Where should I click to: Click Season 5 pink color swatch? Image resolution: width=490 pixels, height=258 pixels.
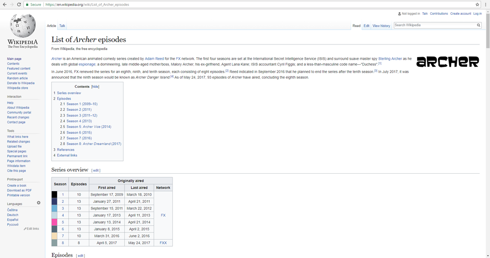[55, 222]
